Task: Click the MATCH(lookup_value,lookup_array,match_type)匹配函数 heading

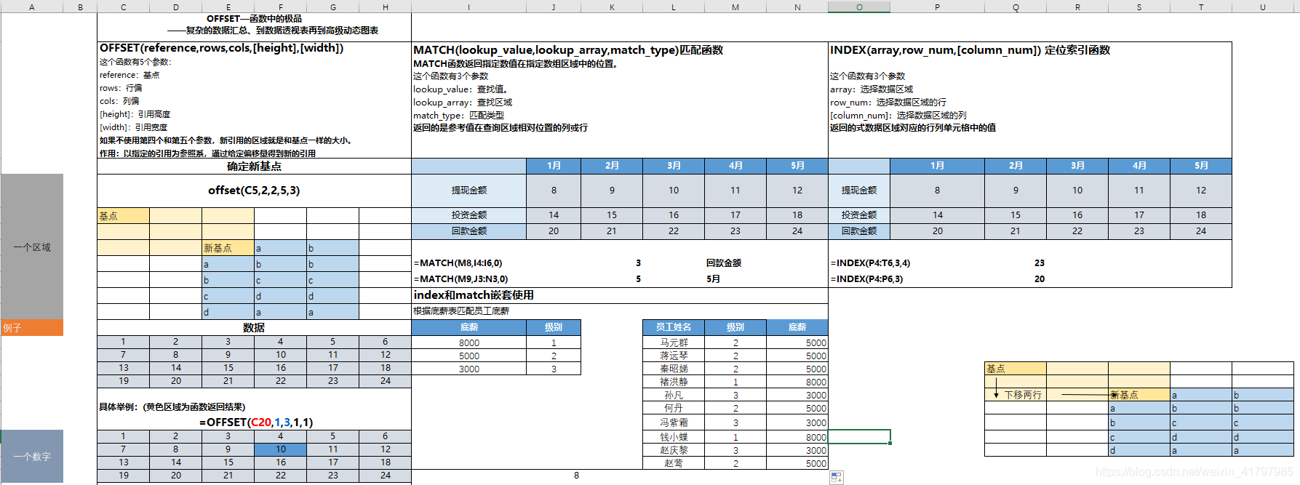Action: [x=568, y=50]
